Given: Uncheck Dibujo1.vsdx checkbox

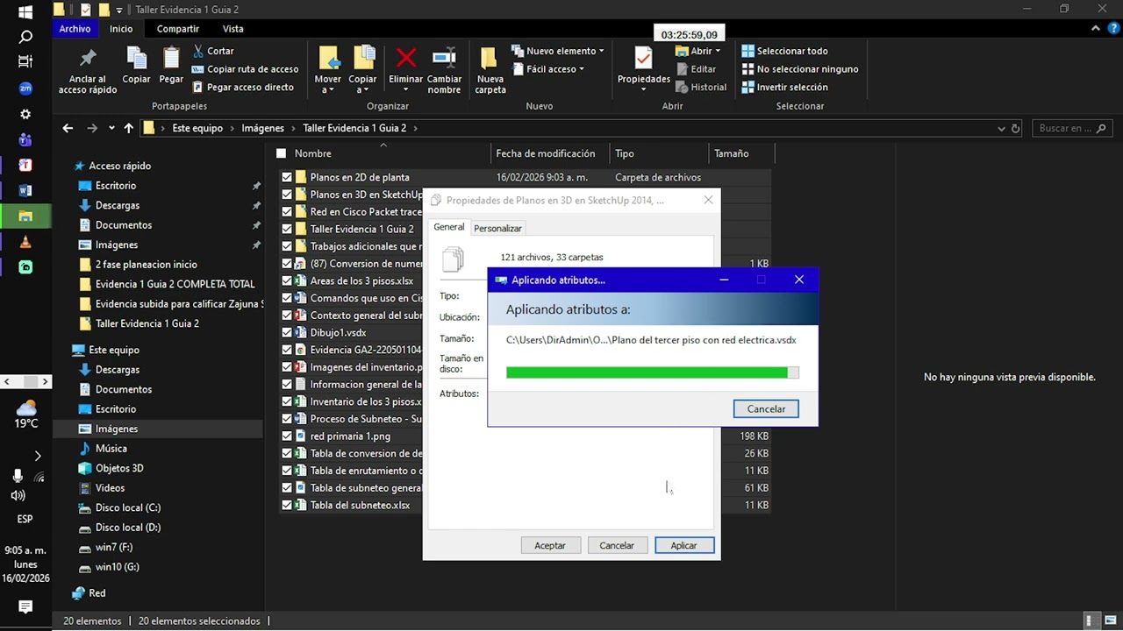Looking at the screenshot, I should [x=287, y=332].
